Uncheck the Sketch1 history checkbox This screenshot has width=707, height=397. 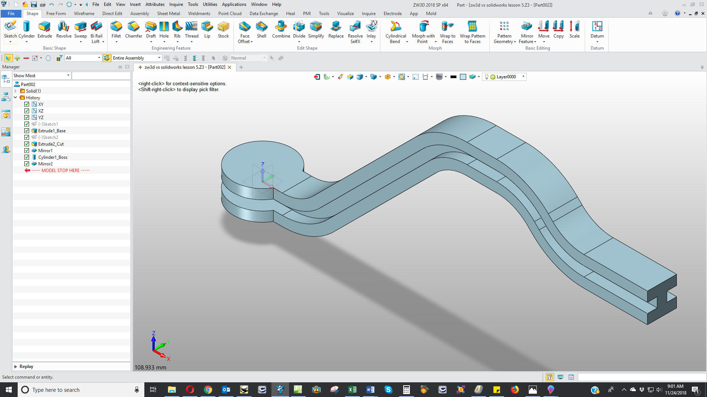point(27,124)
